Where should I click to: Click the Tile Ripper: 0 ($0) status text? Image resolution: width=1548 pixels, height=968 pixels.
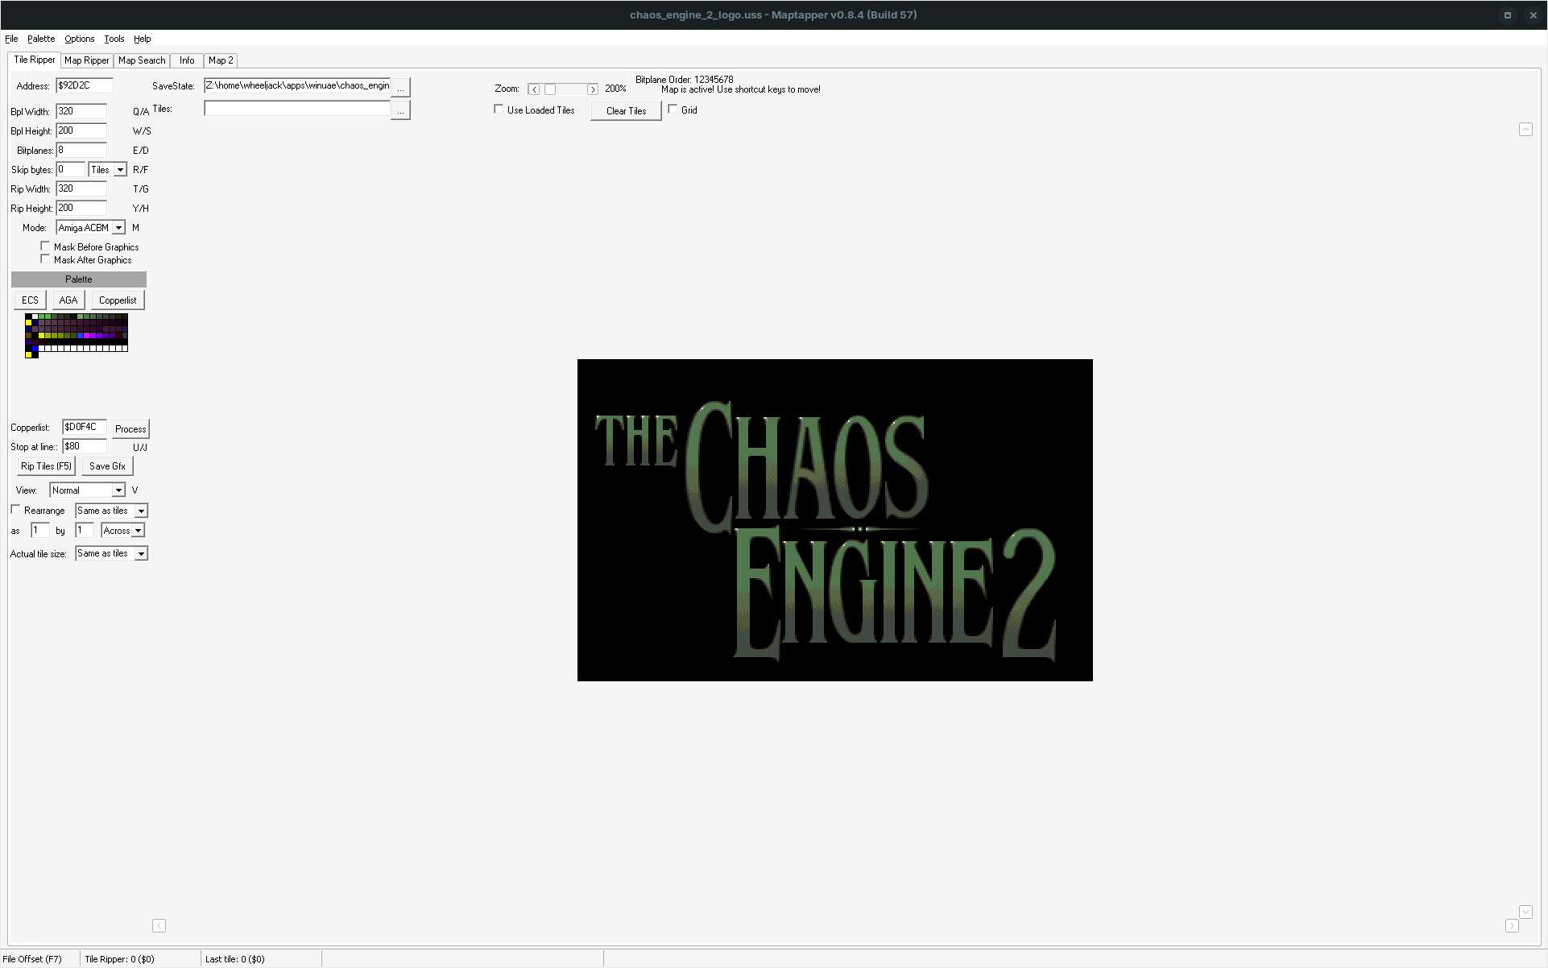coord(119,959)
